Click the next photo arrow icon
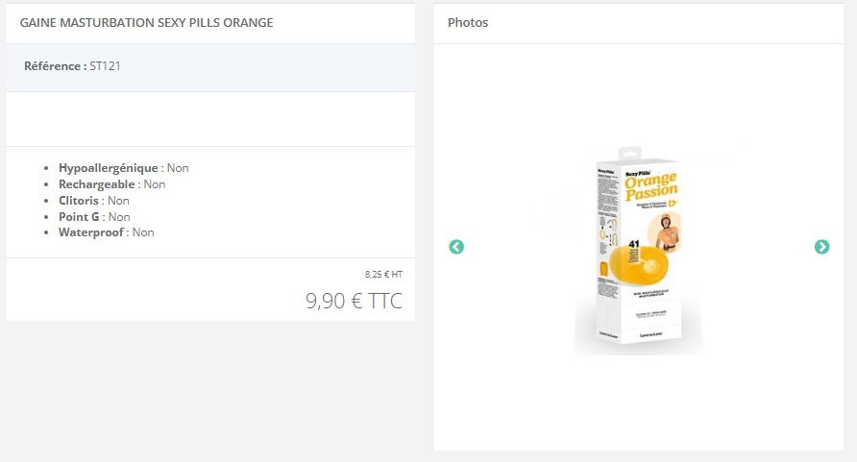 click(821, 247)
